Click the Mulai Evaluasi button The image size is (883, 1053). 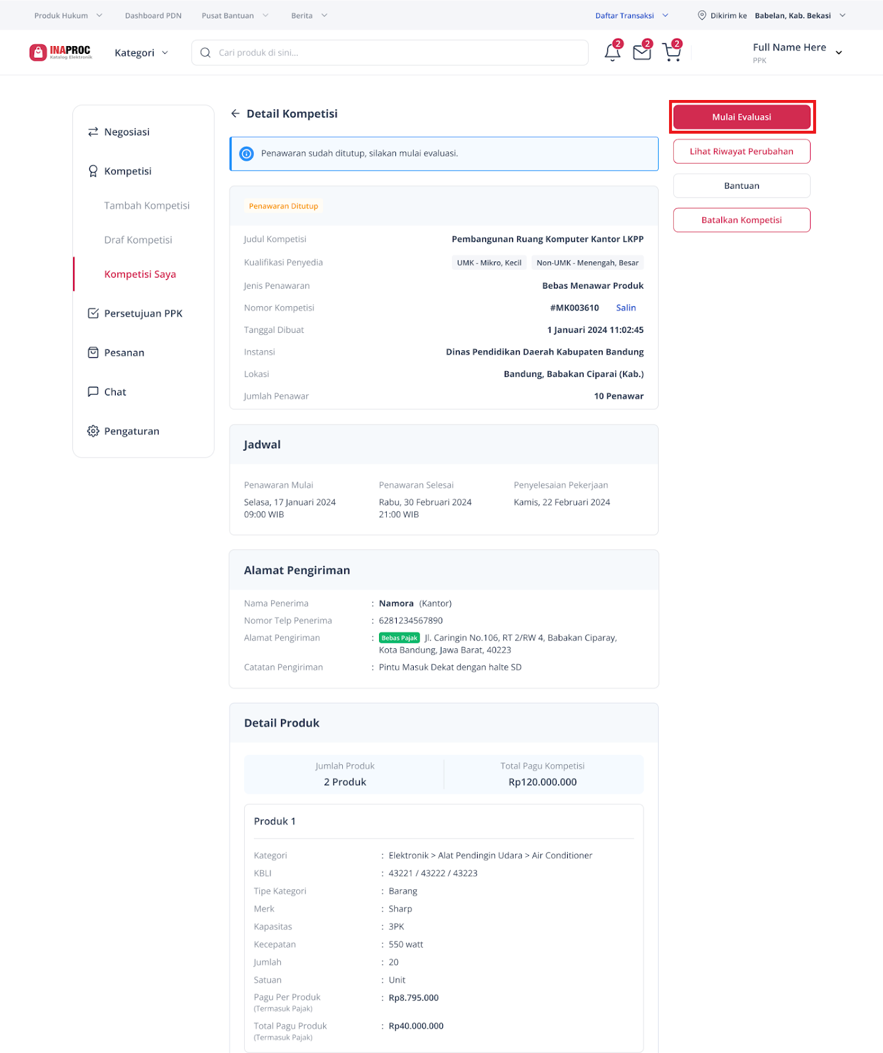(742, 117)
